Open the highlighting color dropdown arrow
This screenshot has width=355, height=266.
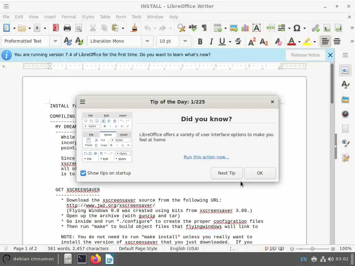[314, 42]
